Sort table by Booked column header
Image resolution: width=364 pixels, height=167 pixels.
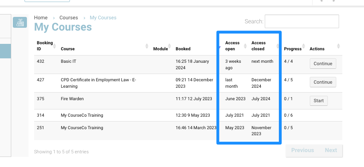[183, 49]
